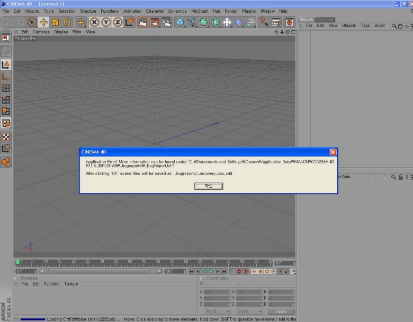
Task: Open the File menu
Action: click(x=5, y=11)
